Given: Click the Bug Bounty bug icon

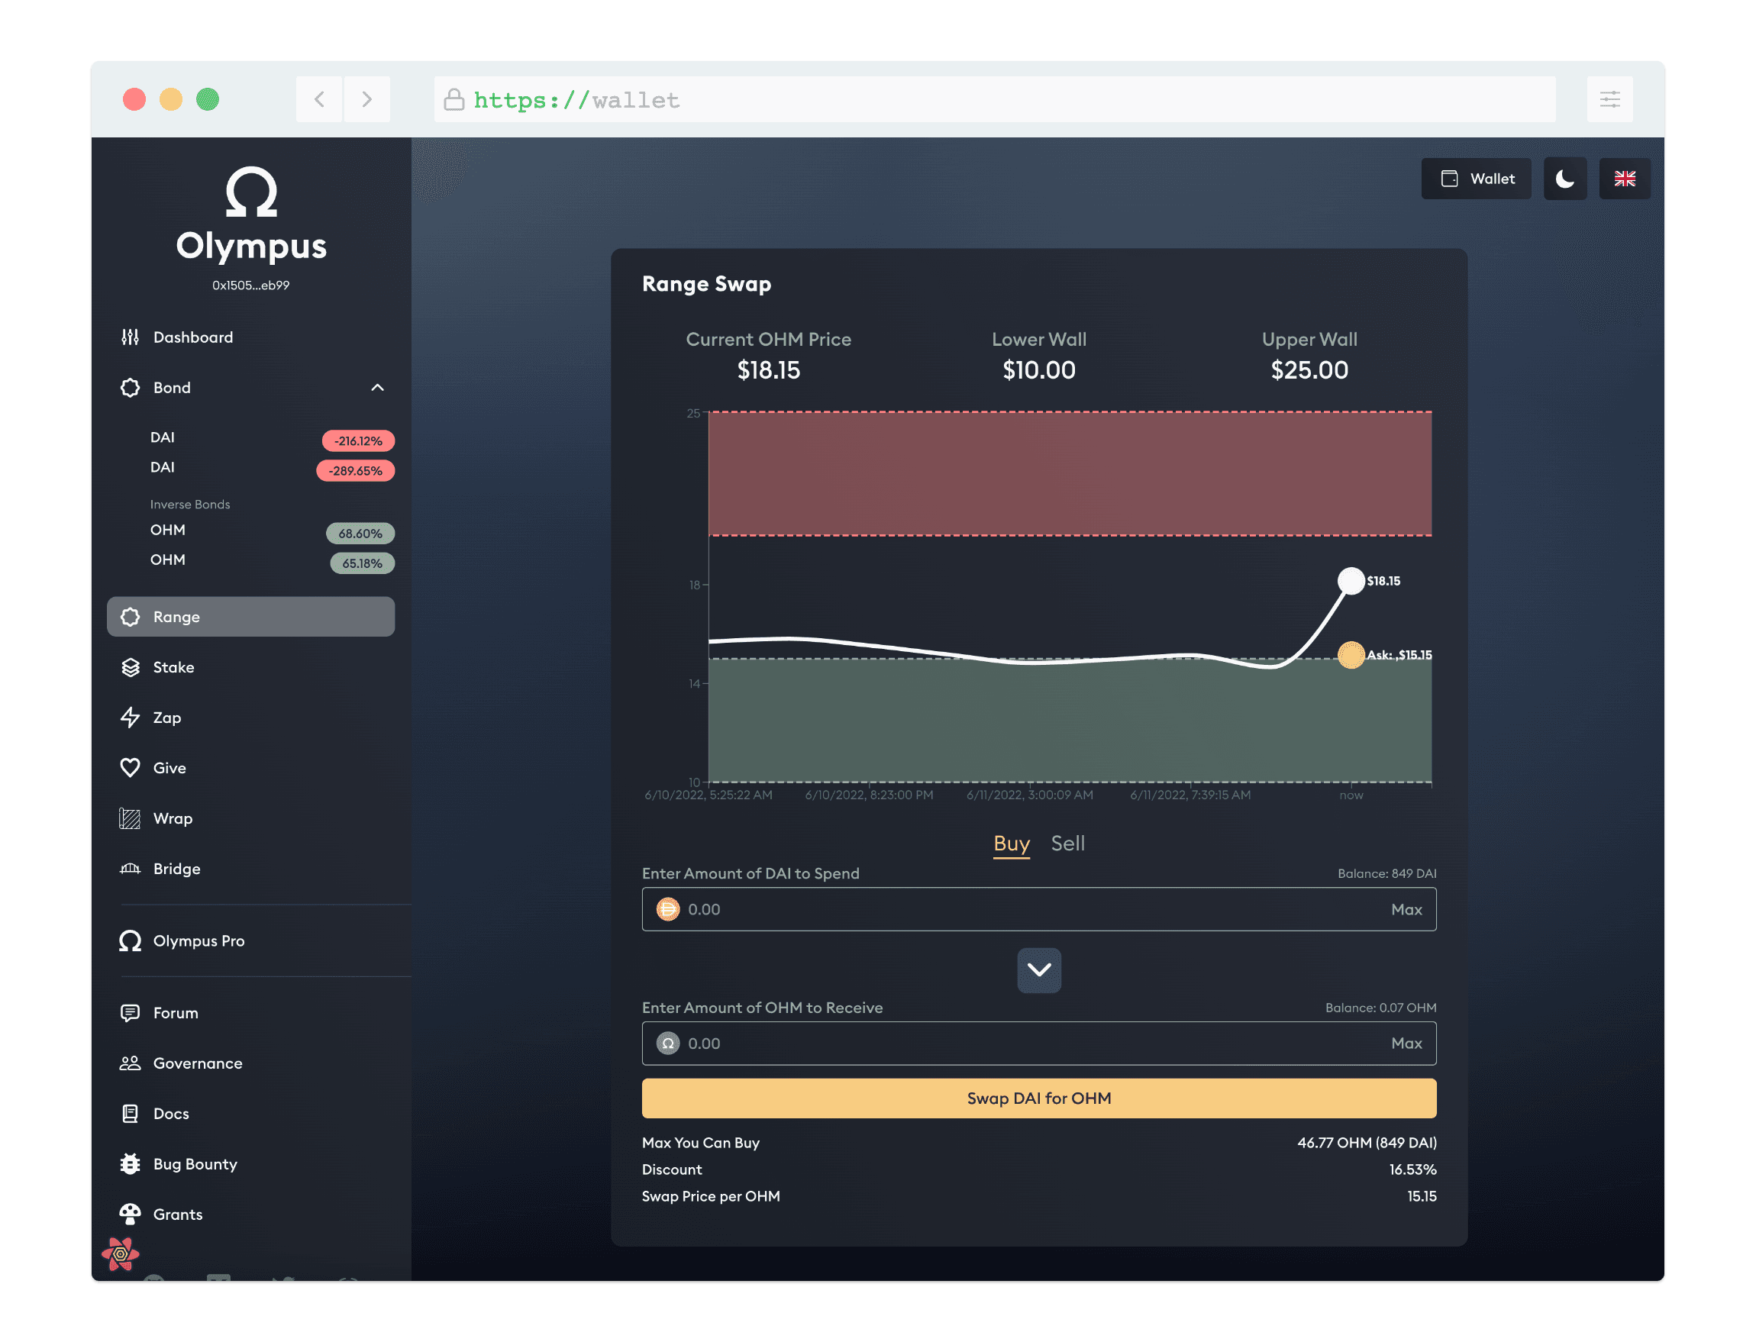Looking at the screenshot, I should [x=131, y=1163].
